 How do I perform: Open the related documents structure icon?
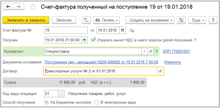(181, 20)
